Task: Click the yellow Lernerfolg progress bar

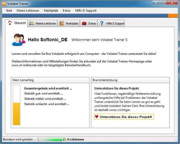Action: (x=16, y=105)
